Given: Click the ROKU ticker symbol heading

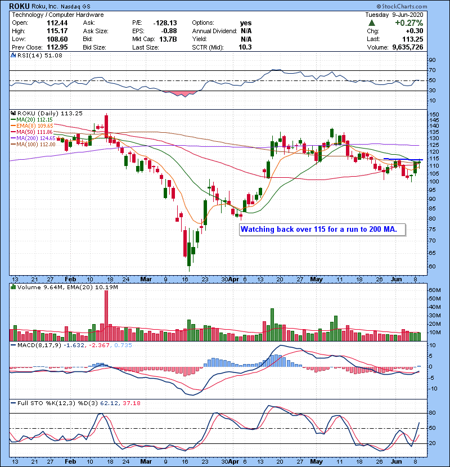Looking at the screenshot, I should tap(19, 6).
